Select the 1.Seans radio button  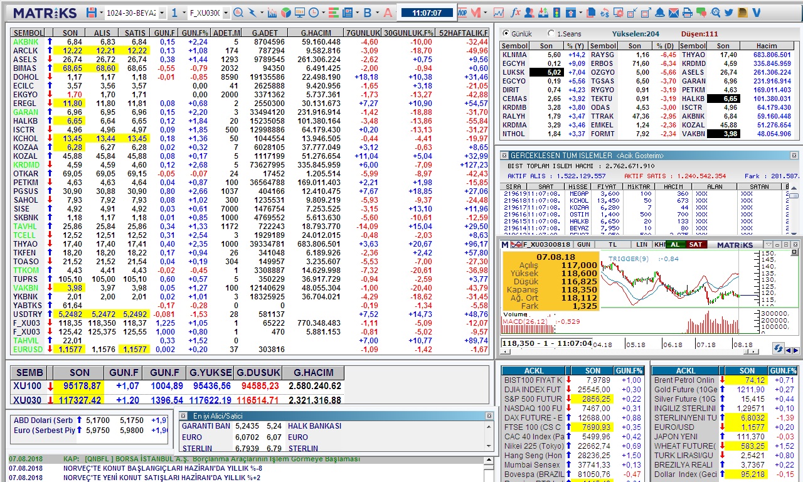(x=551, y=33)
